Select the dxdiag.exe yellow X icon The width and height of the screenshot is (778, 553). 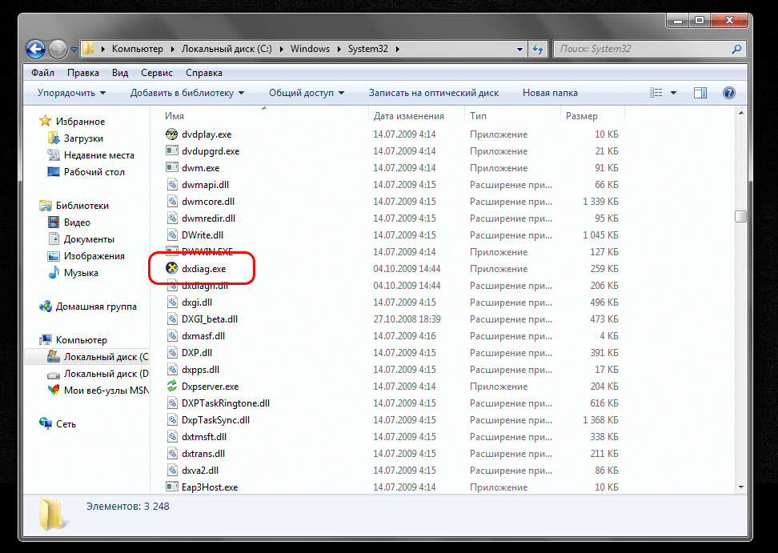tap(171, 268)
